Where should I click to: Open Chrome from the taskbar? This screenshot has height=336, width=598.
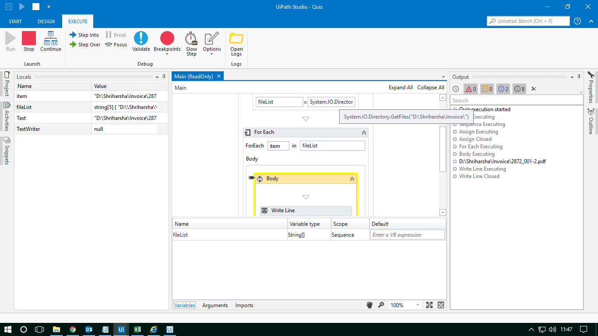coord(72,329)
